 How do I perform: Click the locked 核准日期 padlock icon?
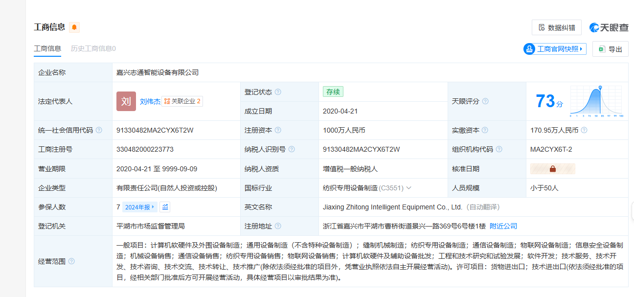click(x=553, y=169)
